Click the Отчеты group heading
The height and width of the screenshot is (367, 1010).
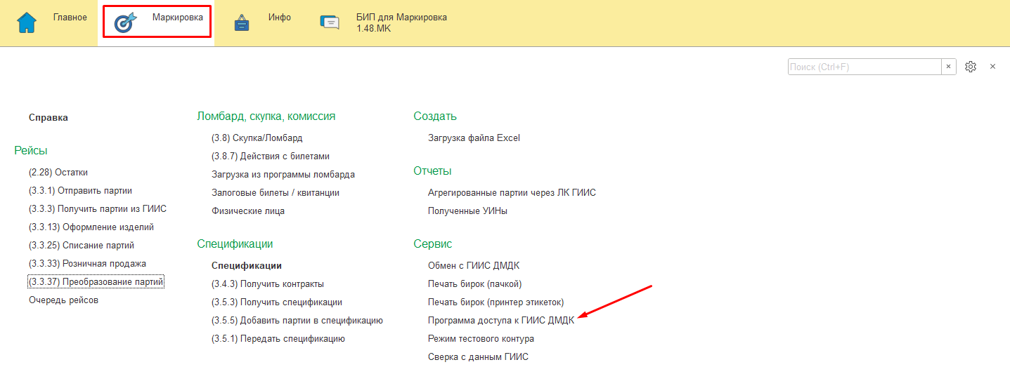tap(432, 171)
